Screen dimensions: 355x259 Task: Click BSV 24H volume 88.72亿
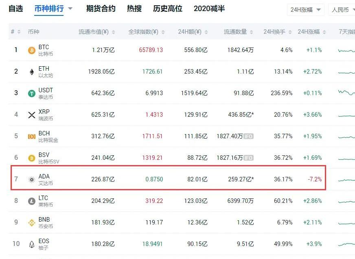click(x=197, y=158)
